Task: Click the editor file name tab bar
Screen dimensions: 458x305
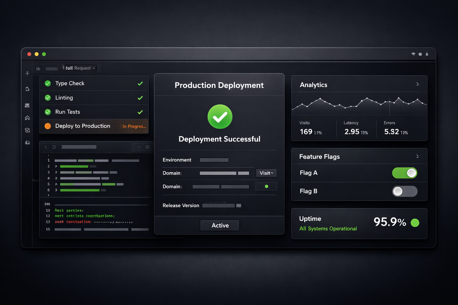Action: pyautogui.click(x=79, y=147)
